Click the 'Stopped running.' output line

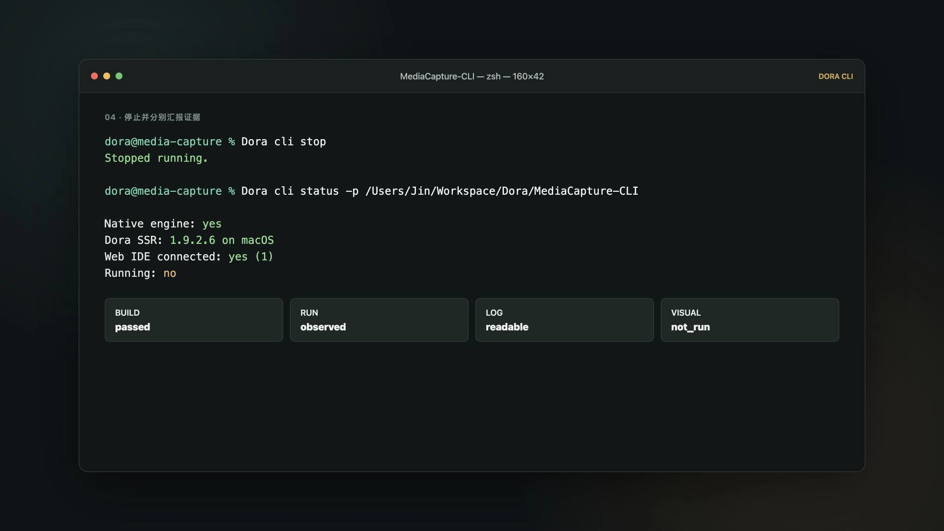156,158
